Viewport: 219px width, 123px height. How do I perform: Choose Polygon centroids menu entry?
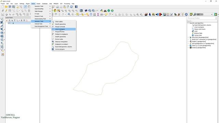[64, 27]
